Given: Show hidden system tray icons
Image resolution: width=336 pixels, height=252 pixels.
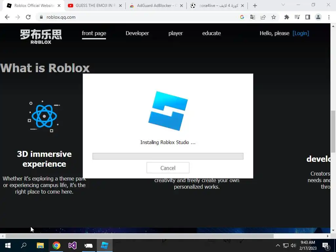Looking at the screenshot, I should point(278,245).
